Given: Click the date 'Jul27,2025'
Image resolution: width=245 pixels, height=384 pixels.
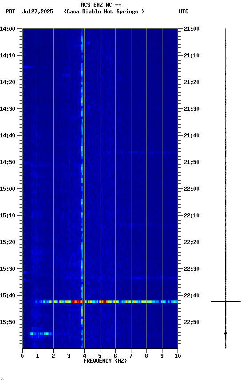Looking at the screenshot, I should (37, 12).
